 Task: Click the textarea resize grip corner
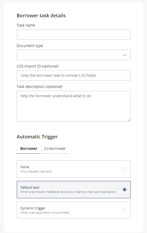click(x=129, y=120)
